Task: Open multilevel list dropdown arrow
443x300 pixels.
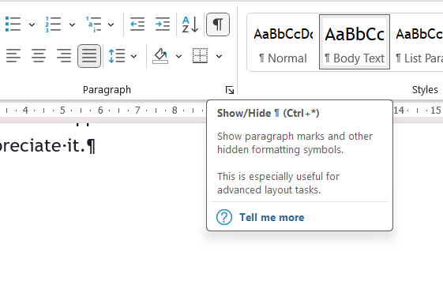Action: coord(111,24)
